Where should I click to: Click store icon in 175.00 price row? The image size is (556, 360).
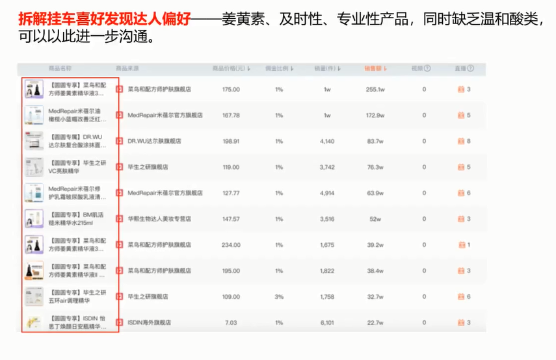(120, 89)
